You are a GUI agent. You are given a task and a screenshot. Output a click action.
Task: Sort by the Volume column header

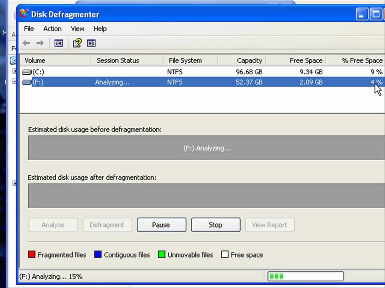pyautogui.click(x=55, y=60)
